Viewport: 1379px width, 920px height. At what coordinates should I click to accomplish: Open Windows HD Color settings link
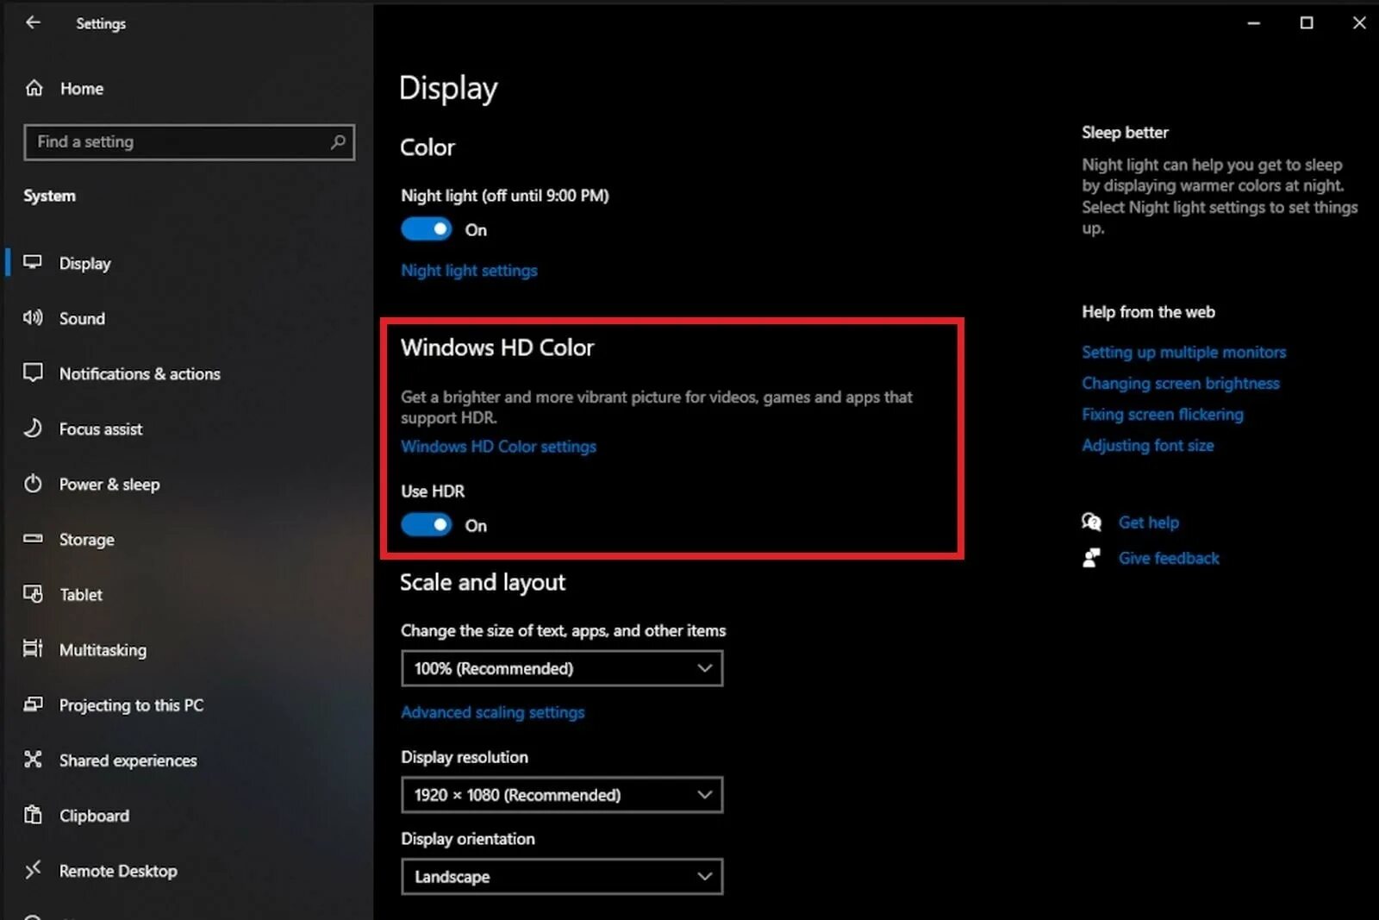click(498, 447)
